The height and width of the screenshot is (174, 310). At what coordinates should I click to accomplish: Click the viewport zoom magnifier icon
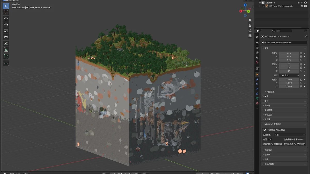point(250,20)
